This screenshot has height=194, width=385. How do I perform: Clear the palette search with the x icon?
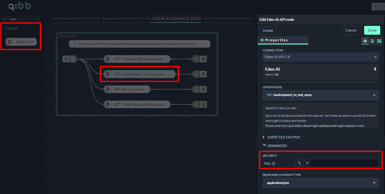pos(38,19)
